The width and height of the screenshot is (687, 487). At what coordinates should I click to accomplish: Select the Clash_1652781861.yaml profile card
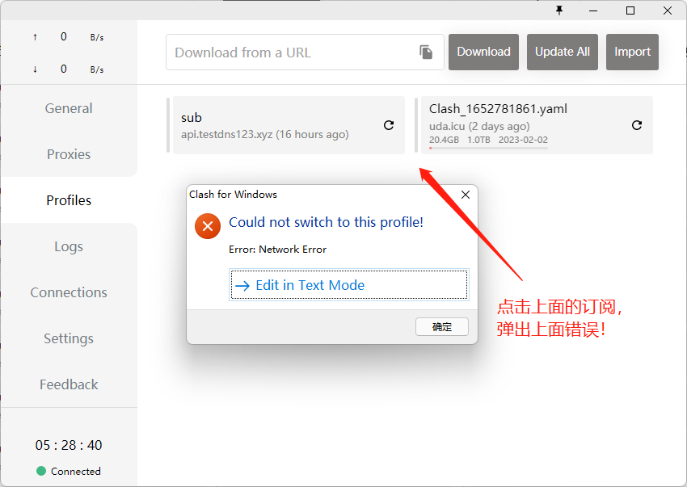[537, 125]
